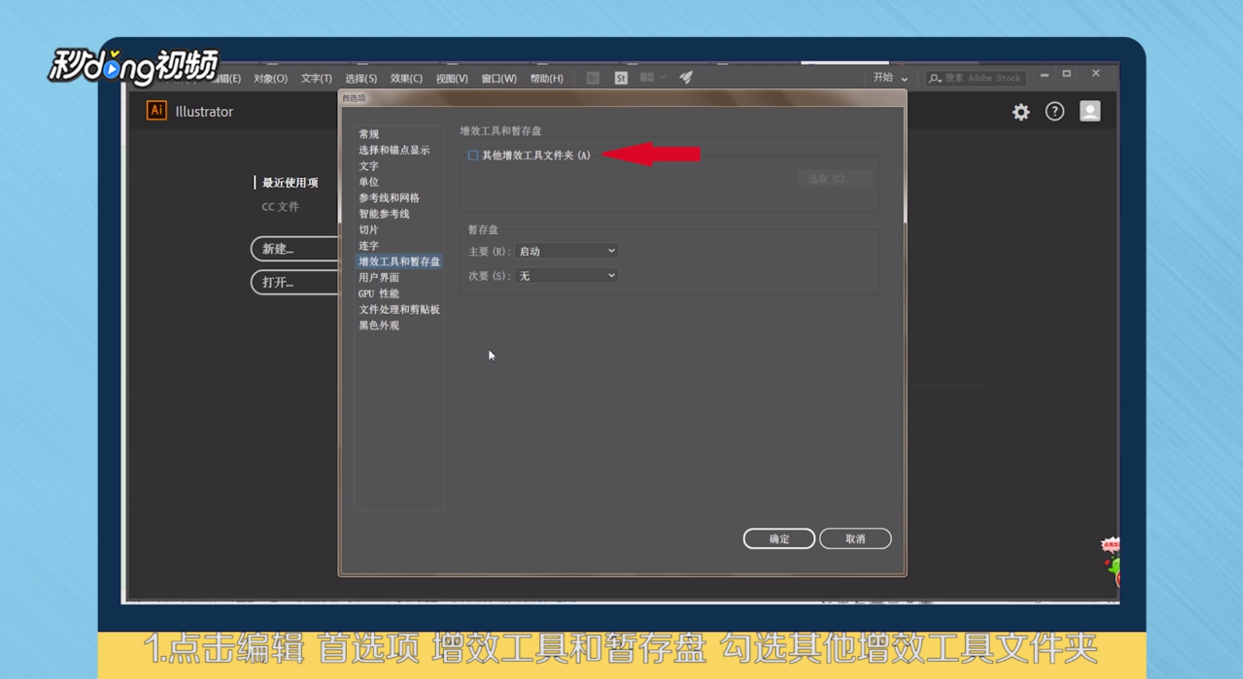Click the 新建 button

coord(295,249)
